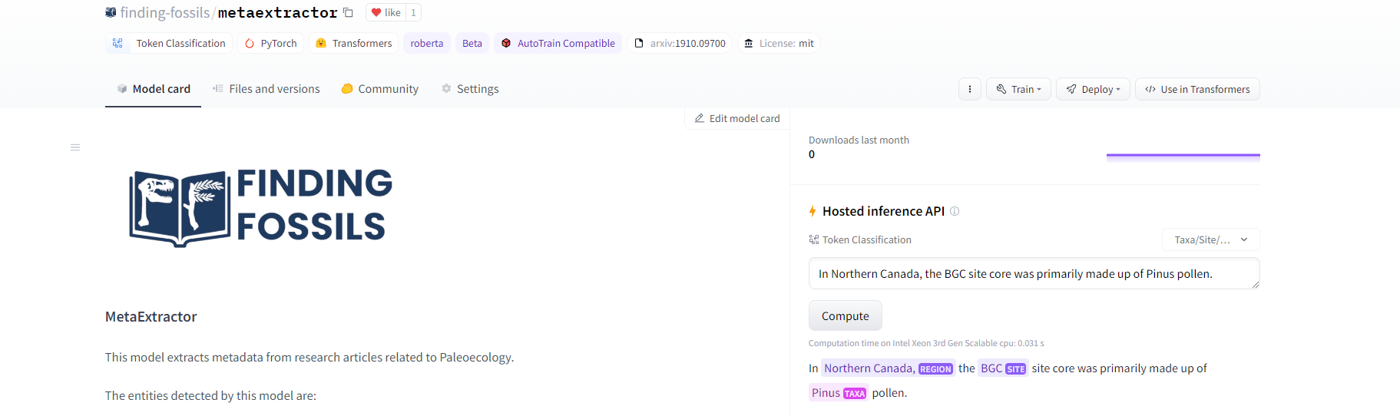Expand the Deploy dropdown
Screen dimensions: 1400x416
click(x=1093, y=89)
